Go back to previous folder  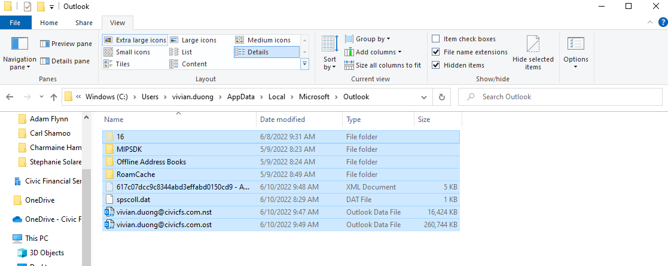10,97
